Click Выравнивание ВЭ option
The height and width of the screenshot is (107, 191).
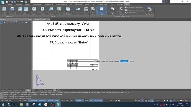[132, 13]
